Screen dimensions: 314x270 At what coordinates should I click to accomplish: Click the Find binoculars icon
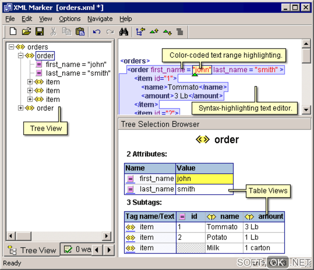click(124, 32)
